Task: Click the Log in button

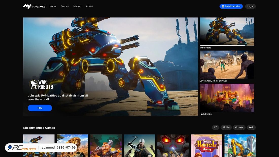Action: (x=250, y=6)
